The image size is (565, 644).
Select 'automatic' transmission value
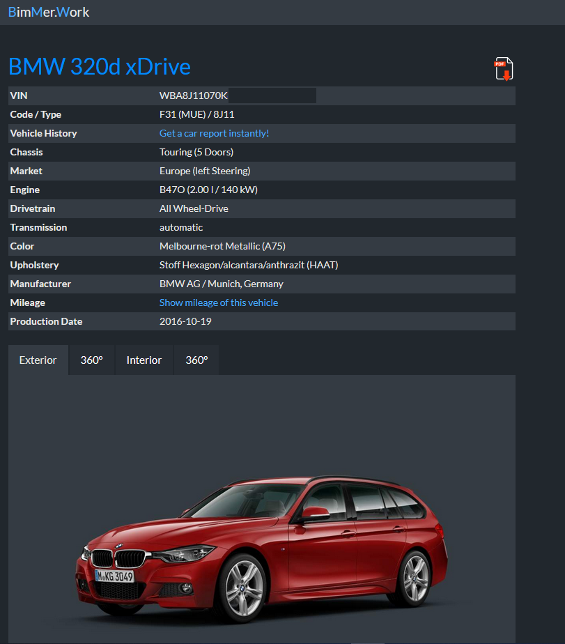click(181, 227)
